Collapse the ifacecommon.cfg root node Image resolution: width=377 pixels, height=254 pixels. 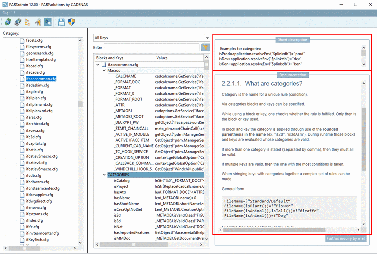98,65
